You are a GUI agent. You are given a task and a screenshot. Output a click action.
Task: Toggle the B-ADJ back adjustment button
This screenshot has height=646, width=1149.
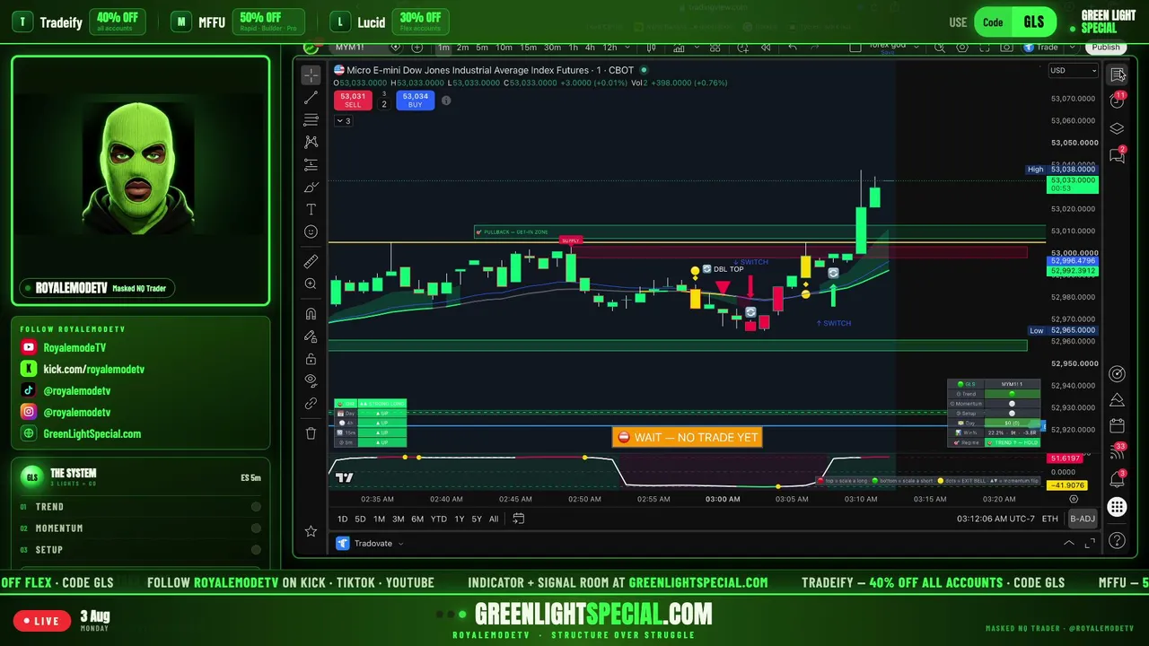1082,519
